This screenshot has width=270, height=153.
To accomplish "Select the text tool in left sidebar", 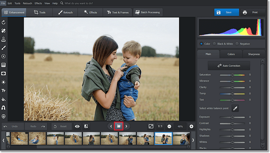I will 4,91.
